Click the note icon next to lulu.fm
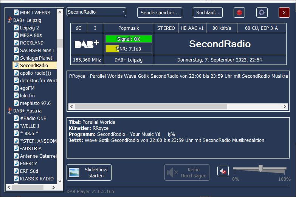The height and width of the screenshot is (197, 296). click(x=16, y=95)
